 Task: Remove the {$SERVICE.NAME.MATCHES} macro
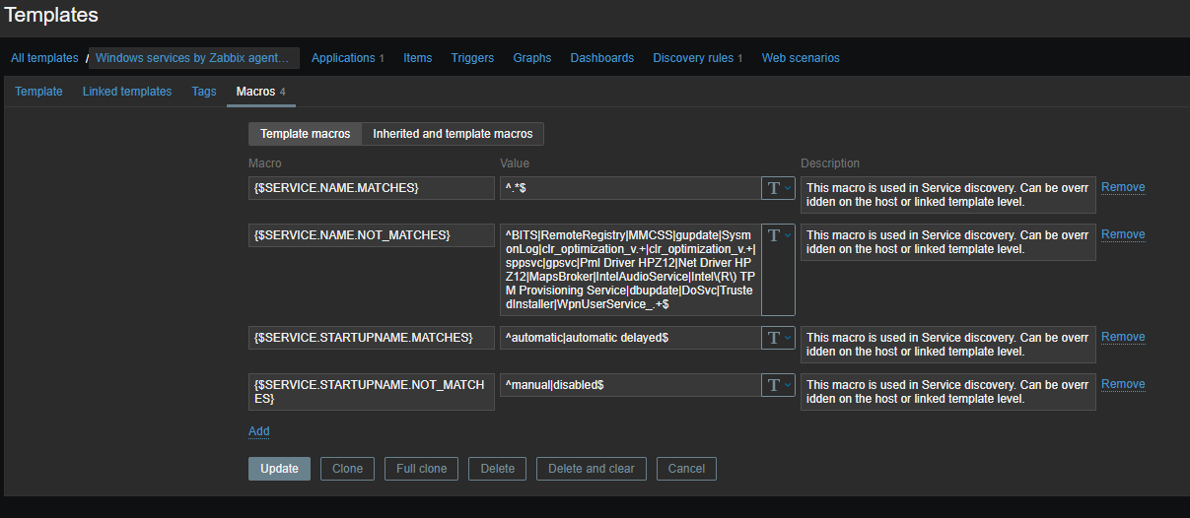pos(1123,187)
